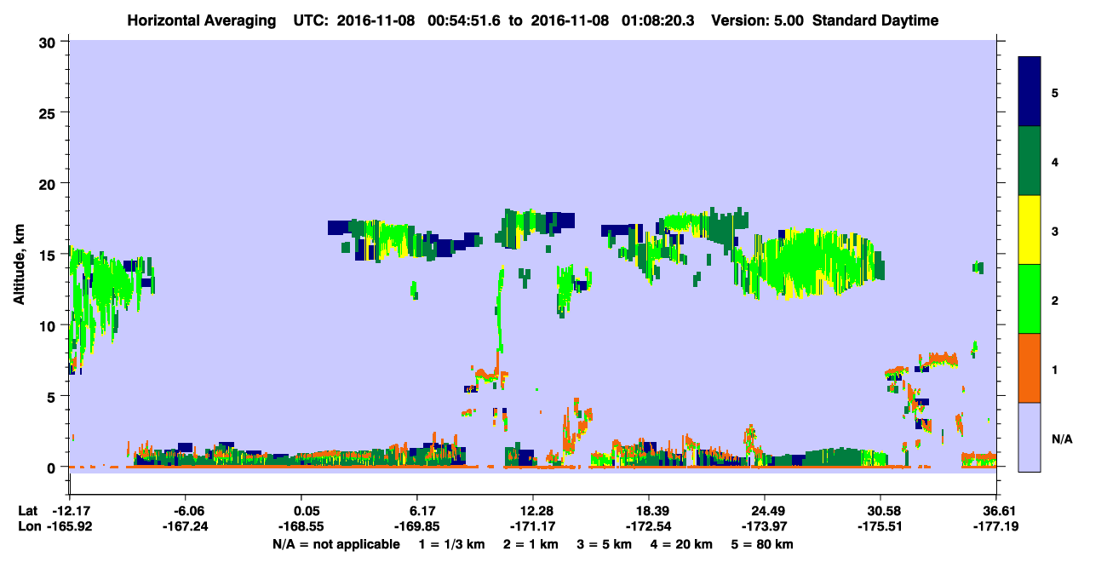
Task: Click the dark blue colorbar segment labeled 5
Action: [x=1030, y=91]
